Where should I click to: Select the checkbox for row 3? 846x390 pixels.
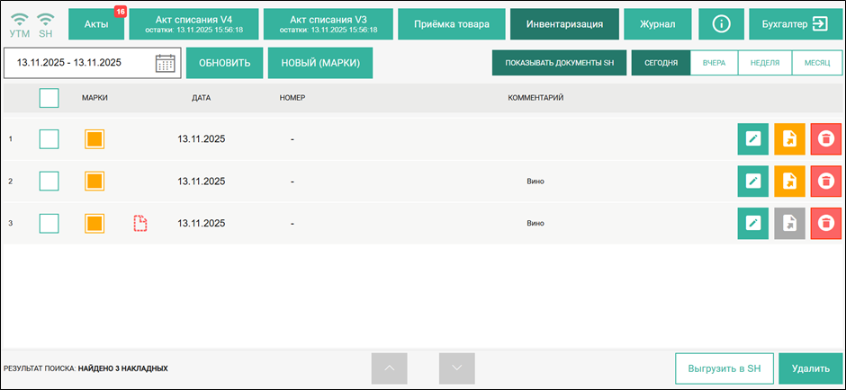pyautogui.click(x=49, y=223)
